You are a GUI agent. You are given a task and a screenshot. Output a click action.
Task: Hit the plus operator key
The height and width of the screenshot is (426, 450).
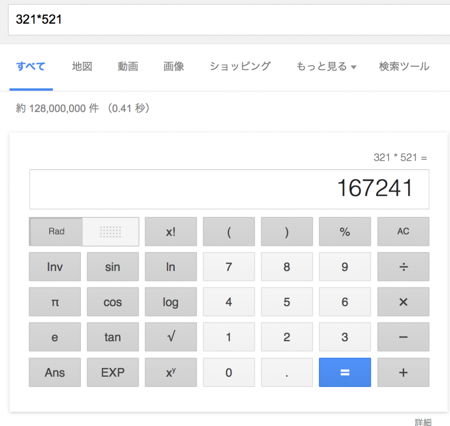403,372
